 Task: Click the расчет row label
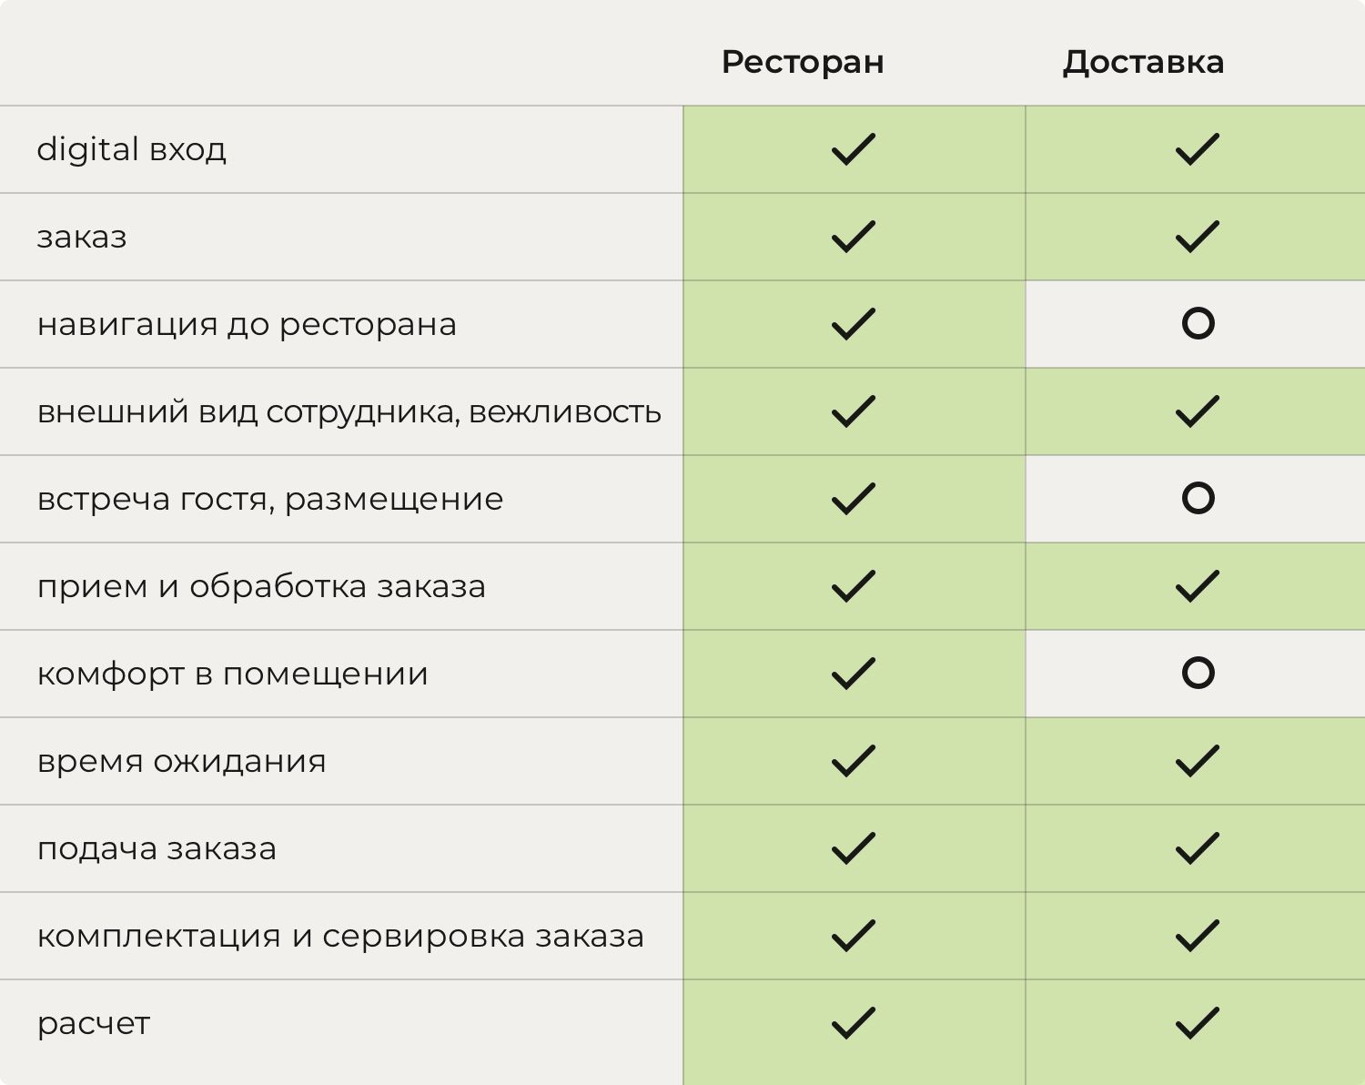93,1024
